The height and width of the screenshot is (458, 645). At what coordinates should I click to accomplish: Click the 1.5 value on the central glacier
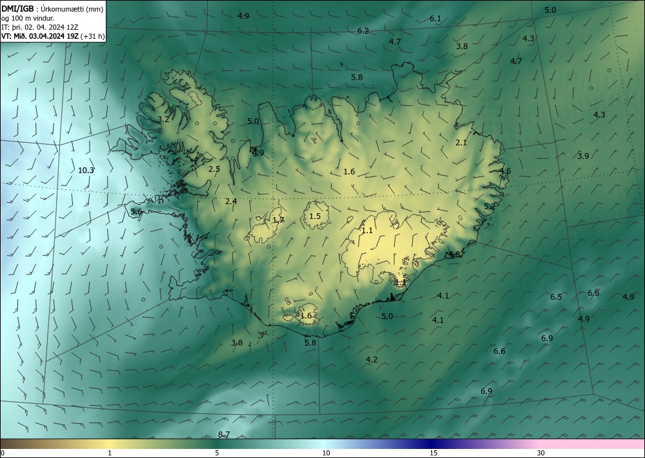(x=315, y=216)
